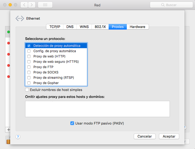The height and width of the screenshot is (149, 195).
Task: Click the proxy bypass hosts text area
Action: point(97,109)
